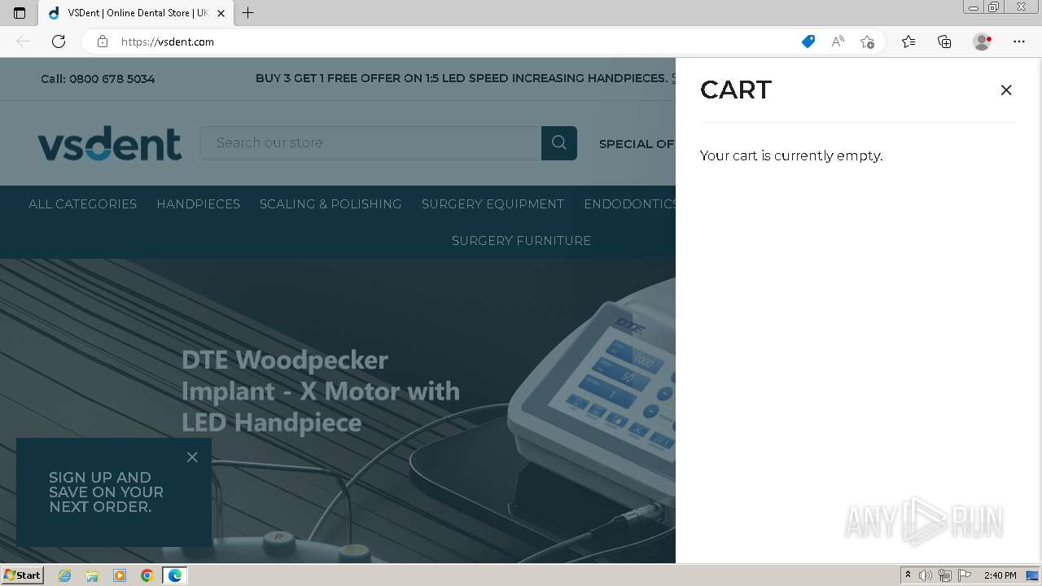This screenshot has width=1042, height=586.
Task: Click the phone number 0800 678 5034
Action: coord(112,79)
